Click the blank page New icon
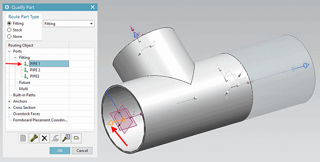The width and height of the screenshot is (320, 162). coord(23,139)
